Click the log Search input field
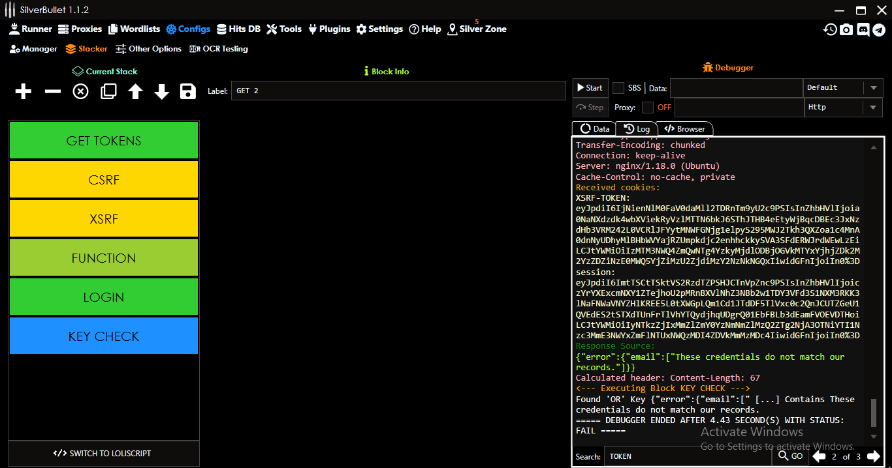The width and height of the screenshot is (892, 468). pos(687,456)
